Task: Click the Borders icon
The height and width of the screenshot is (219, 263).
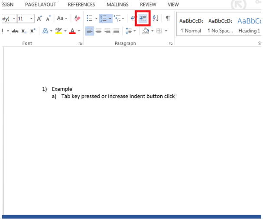Action: (x=159, y=31)
